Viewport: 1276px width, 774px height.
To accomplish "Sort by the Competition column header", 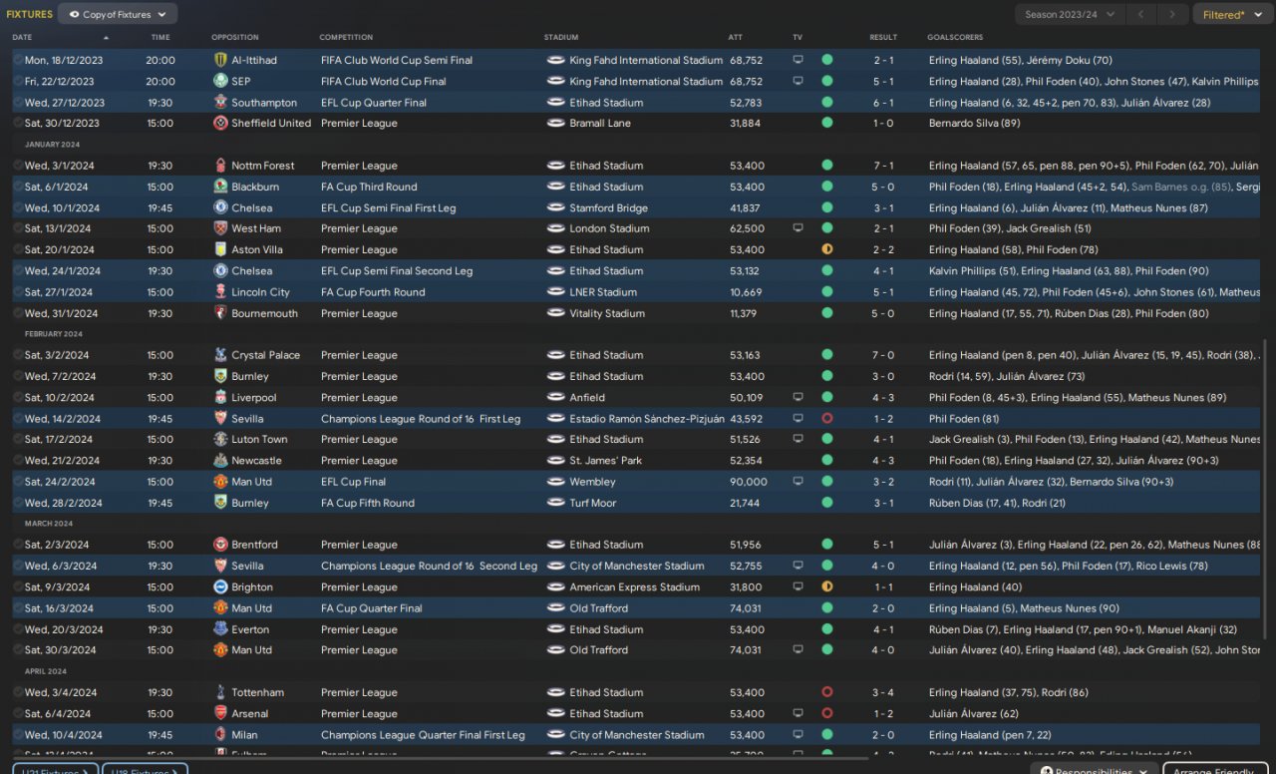I will click(x=346, y=37).
